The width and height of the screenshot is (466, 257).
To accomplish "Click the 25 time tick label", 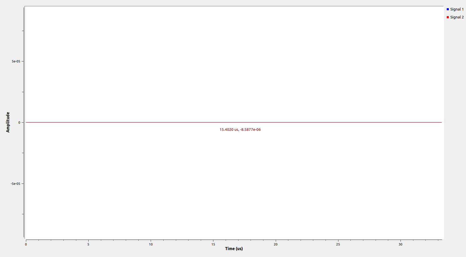I will tap(338, 244).
